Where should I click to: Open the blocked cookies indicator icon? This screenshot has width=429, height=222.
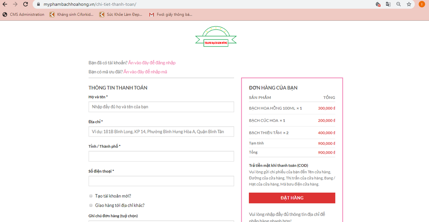click(x=378, y=4)
